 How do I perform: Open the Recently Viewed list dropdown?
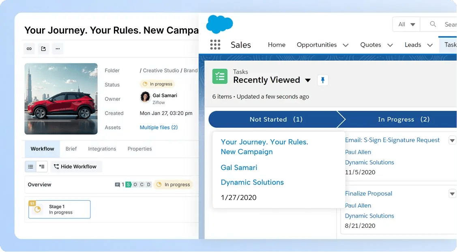pos(308,80)
